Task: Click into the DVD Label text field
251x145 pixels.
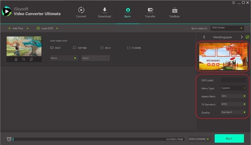Action: (233, 80)
